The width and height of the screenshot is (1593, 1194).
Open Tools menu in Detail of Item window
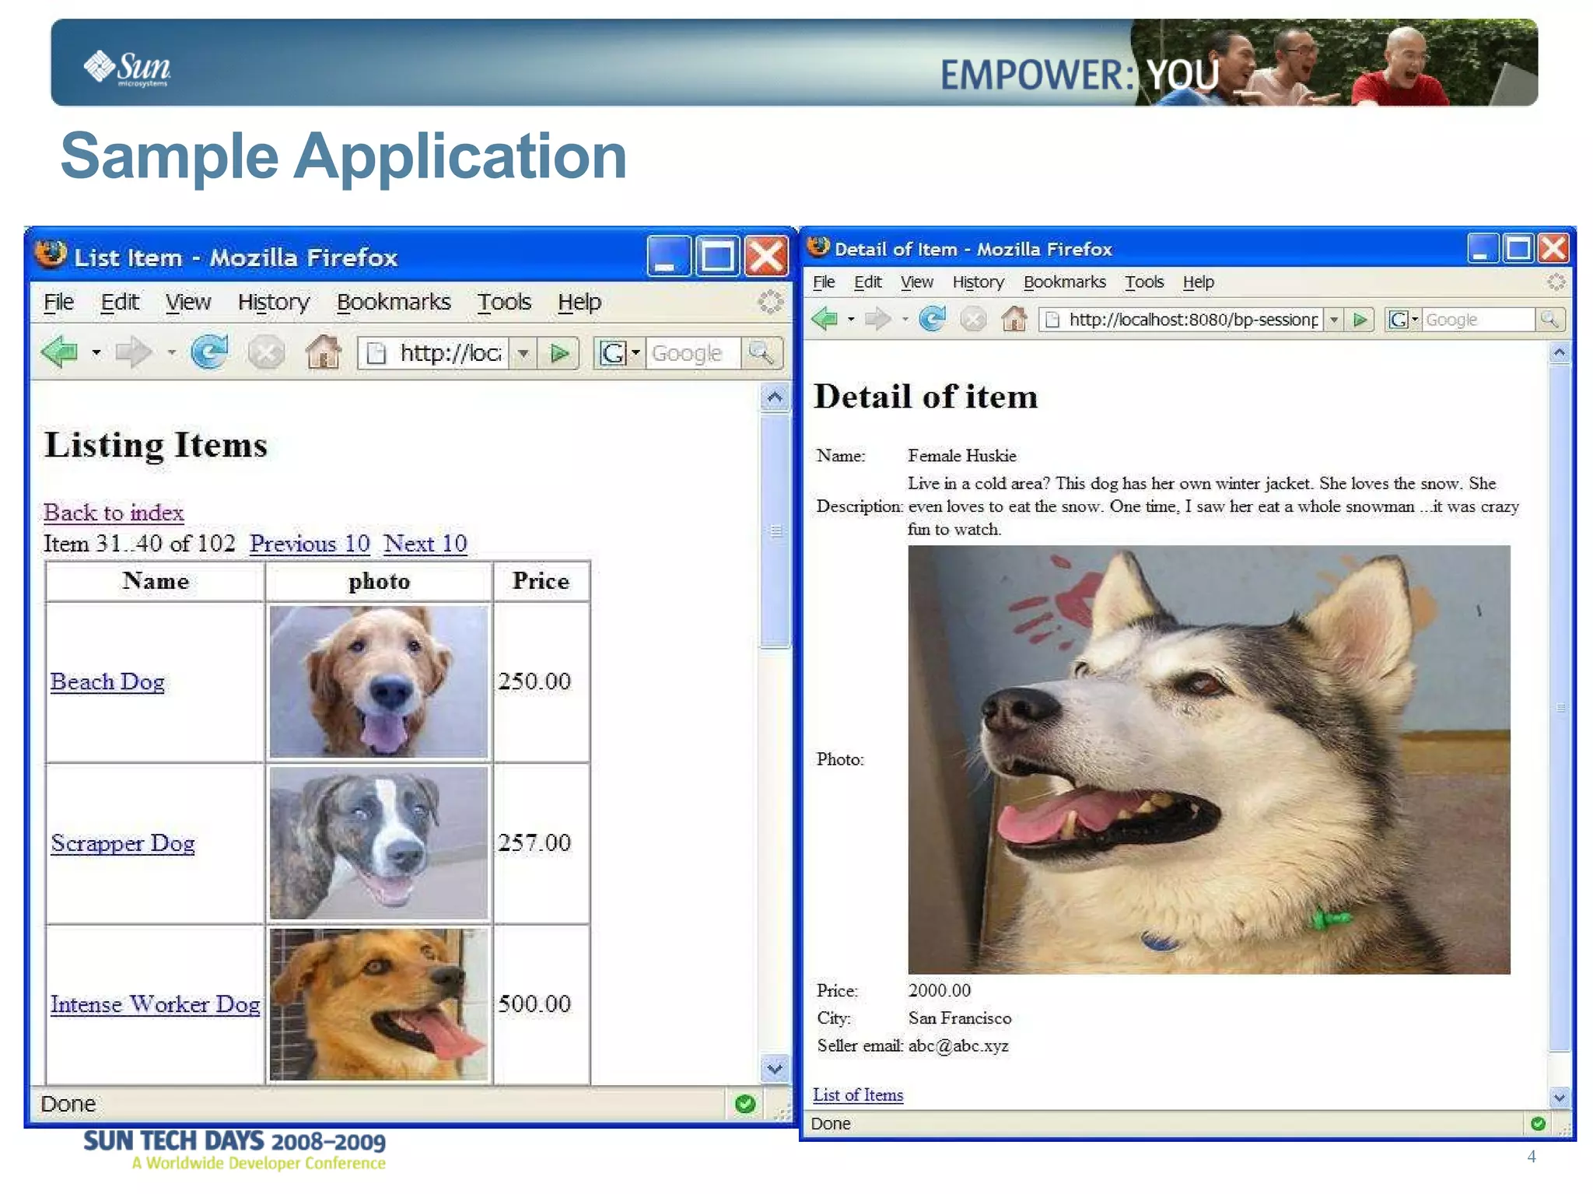[1144, 282]
